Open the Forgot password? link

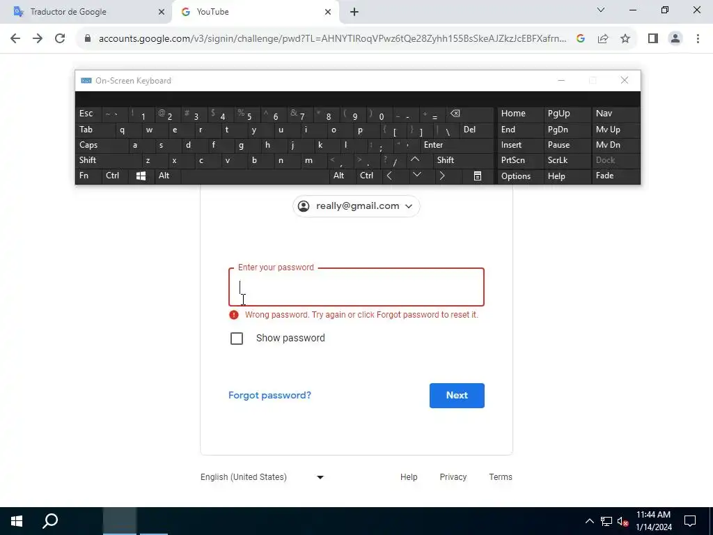tap(269, 396)
